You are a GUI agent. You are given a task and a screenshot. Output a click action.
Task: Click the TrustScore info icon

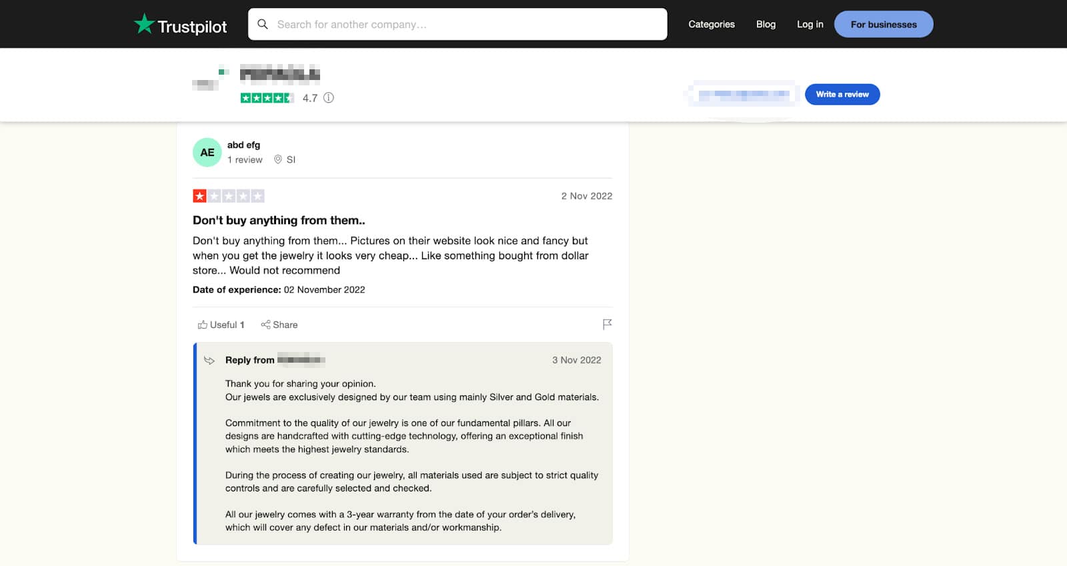coord(329,97)
